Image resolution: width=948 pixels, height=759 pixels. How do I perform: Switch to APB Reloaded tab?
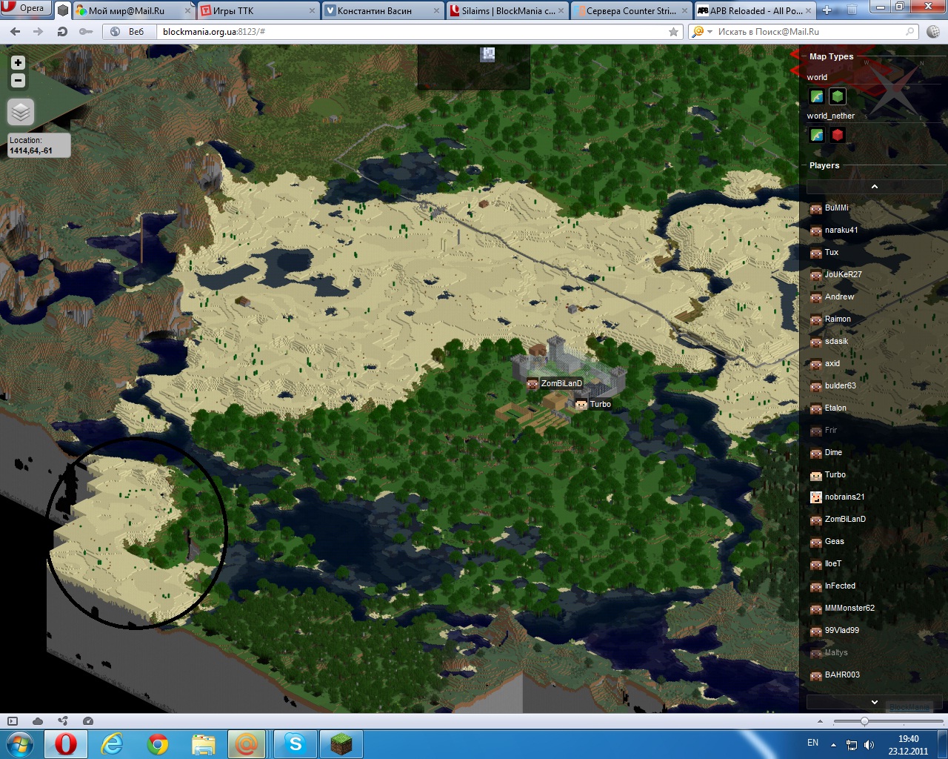coord(755,11)
